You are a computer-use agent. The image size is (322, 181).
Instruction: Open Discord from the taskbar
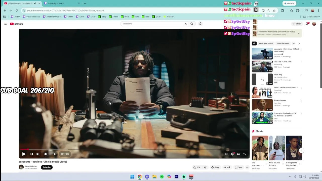[147, 177]
